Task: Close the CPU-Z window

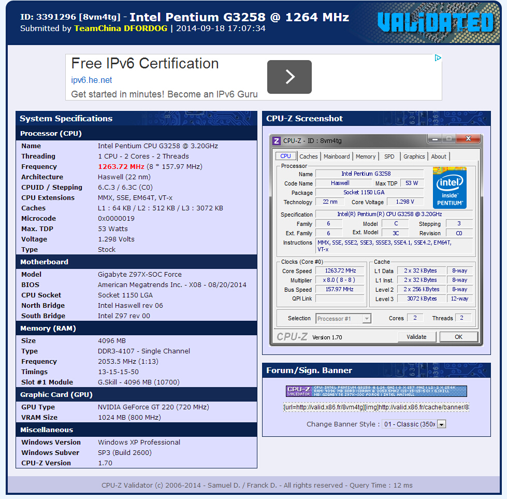Action: [468, 139]
